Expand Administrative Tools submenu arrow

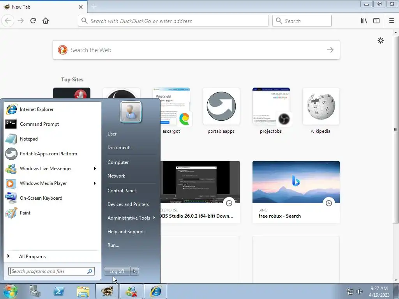pos(154,218)
